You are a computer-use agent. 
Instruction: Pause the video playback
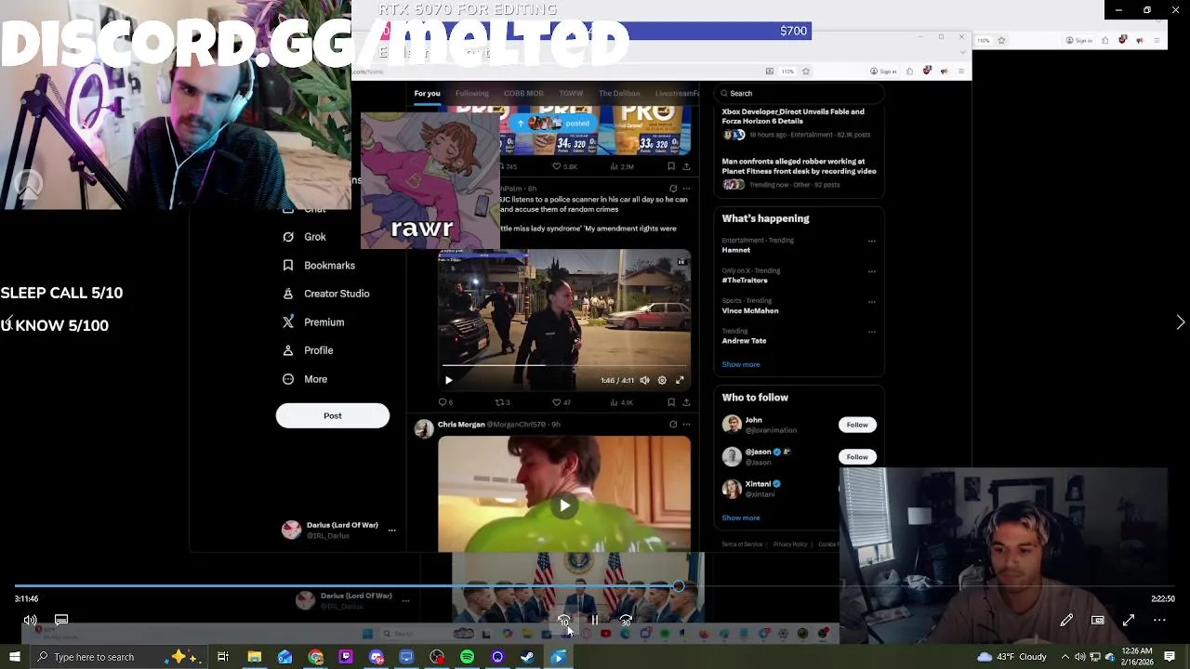click(595, 620)
